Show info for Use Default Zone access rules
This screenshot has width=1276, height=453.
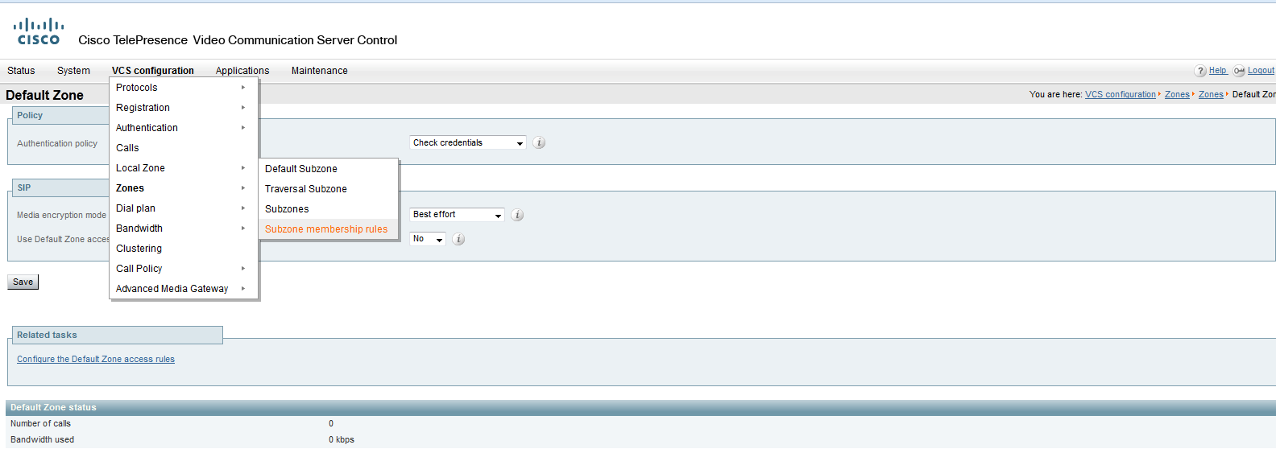pos(458,239)
